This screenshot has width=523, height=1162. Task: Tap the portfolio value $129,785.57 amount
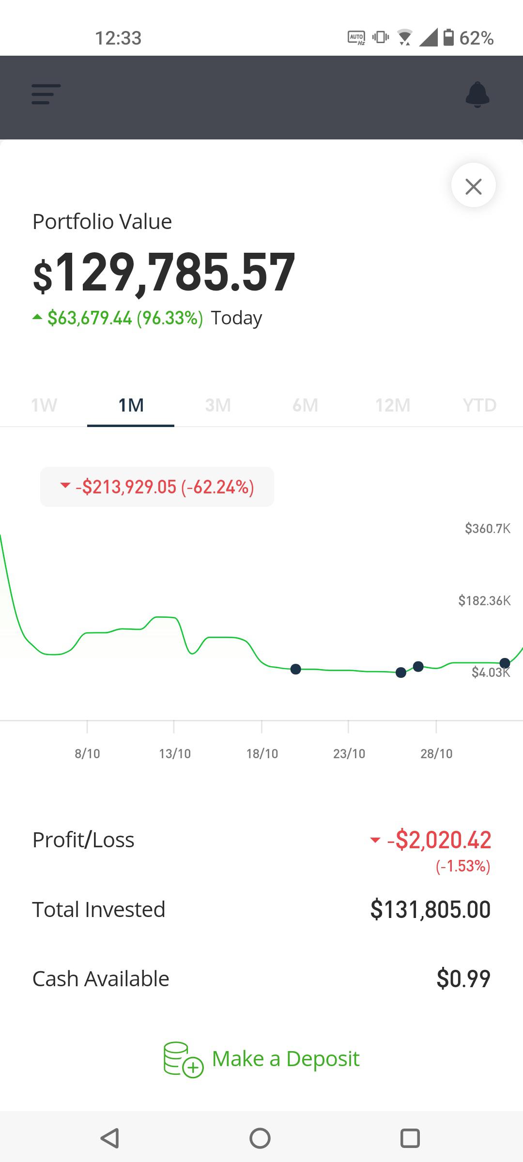click(164, 272)
